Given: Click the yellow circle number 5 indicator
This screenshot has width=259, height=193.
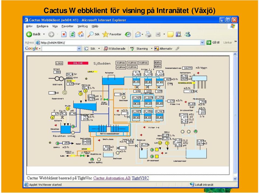Looking at the screenshot, I should point(86,91).
